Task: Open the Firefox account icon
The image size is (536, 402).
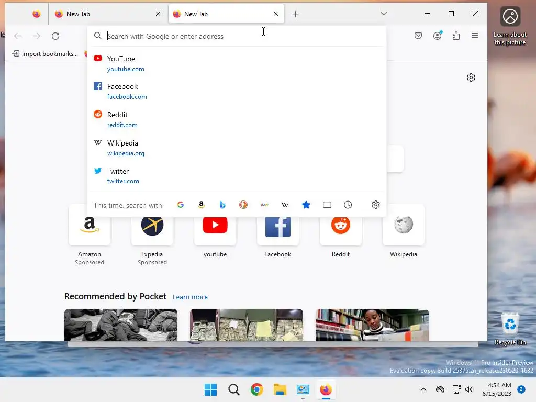Action: click(x=438, y=36)
